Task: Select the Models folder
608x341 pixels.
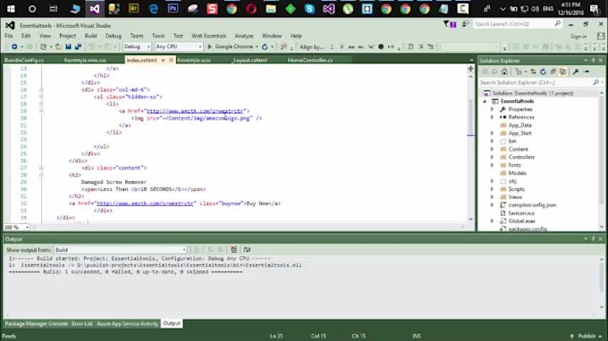Action: [518, 173]
